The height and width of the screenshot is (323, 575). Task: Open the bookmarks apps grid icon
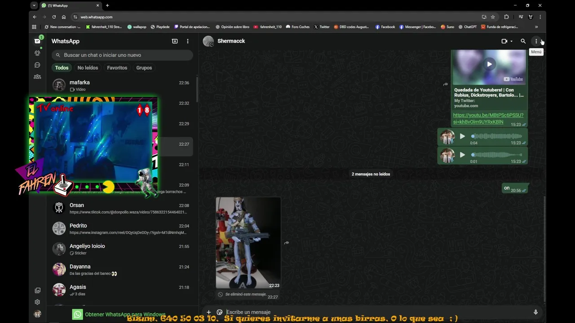[34, 27]
